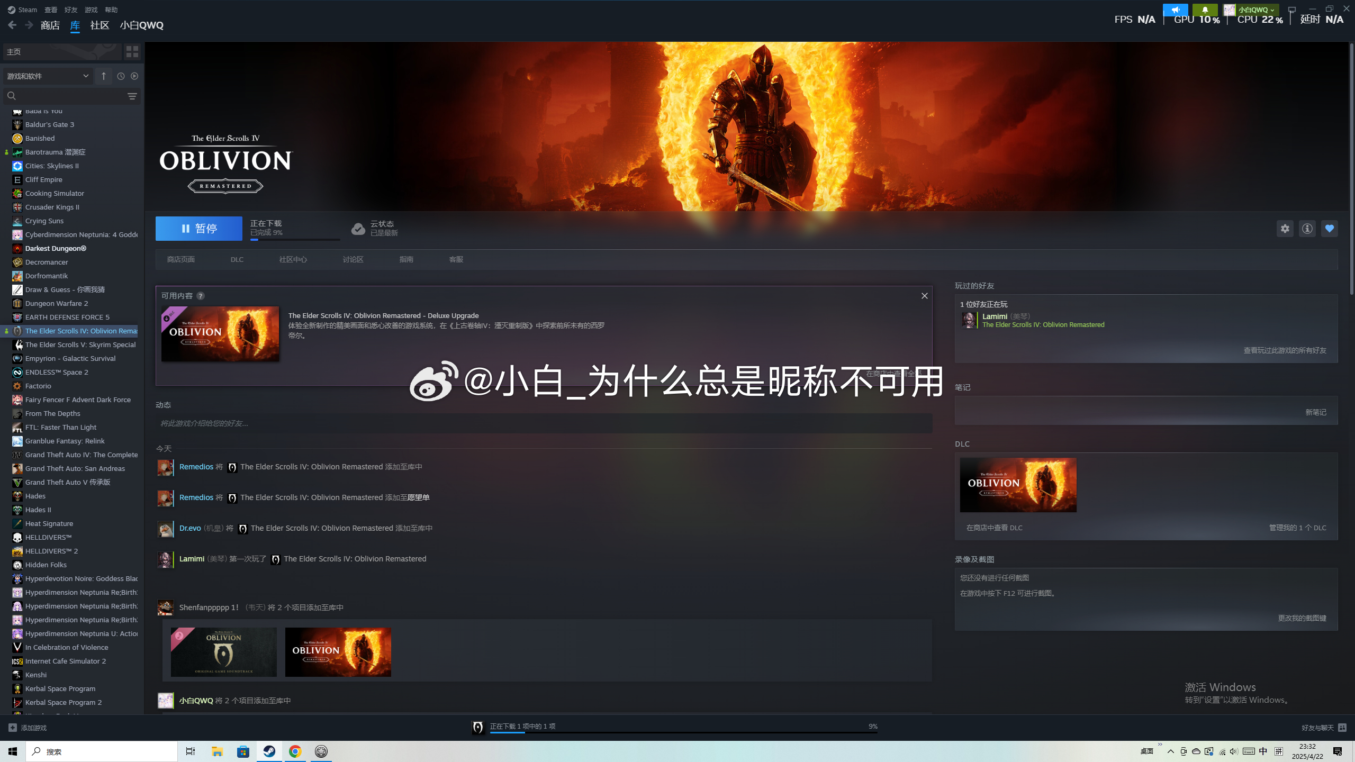Viewport: 1355px width, 762px height.
Task: Open game info icon
Action: 1307,229
